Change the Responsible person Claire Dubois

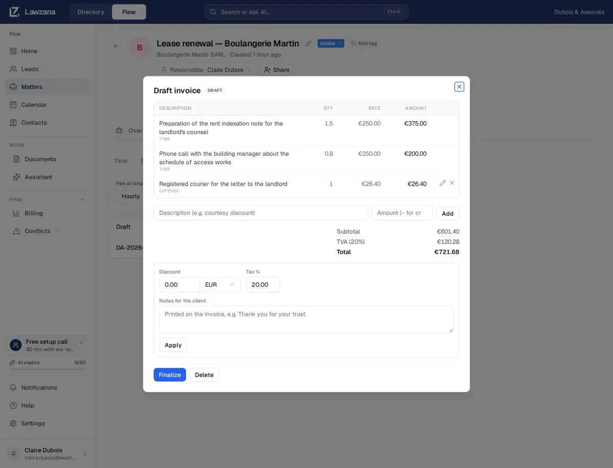pyautogui.click(x=206, y=70)
